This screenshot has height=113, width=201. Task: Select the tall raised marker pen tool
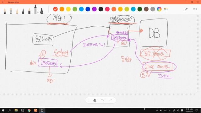point(35,9)
